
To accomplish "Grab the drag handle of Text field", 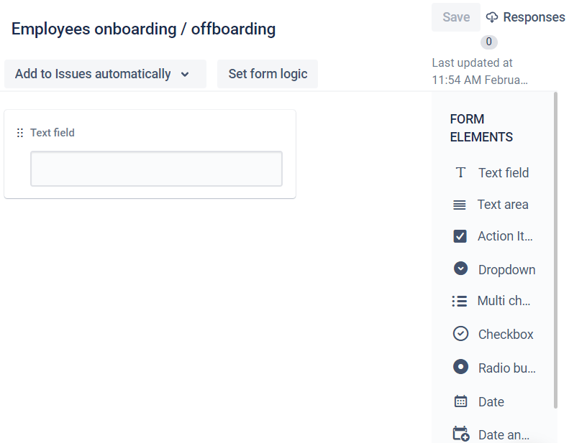I will [20, 133].
